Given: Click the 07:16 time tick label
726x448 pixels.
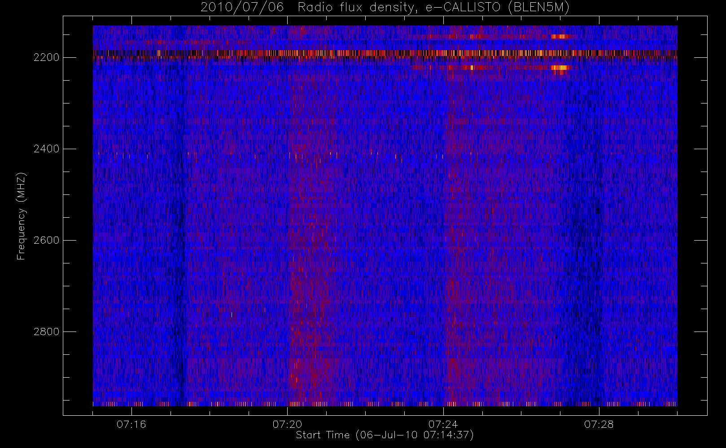Looking at the screenshot, I should [131, 424].
